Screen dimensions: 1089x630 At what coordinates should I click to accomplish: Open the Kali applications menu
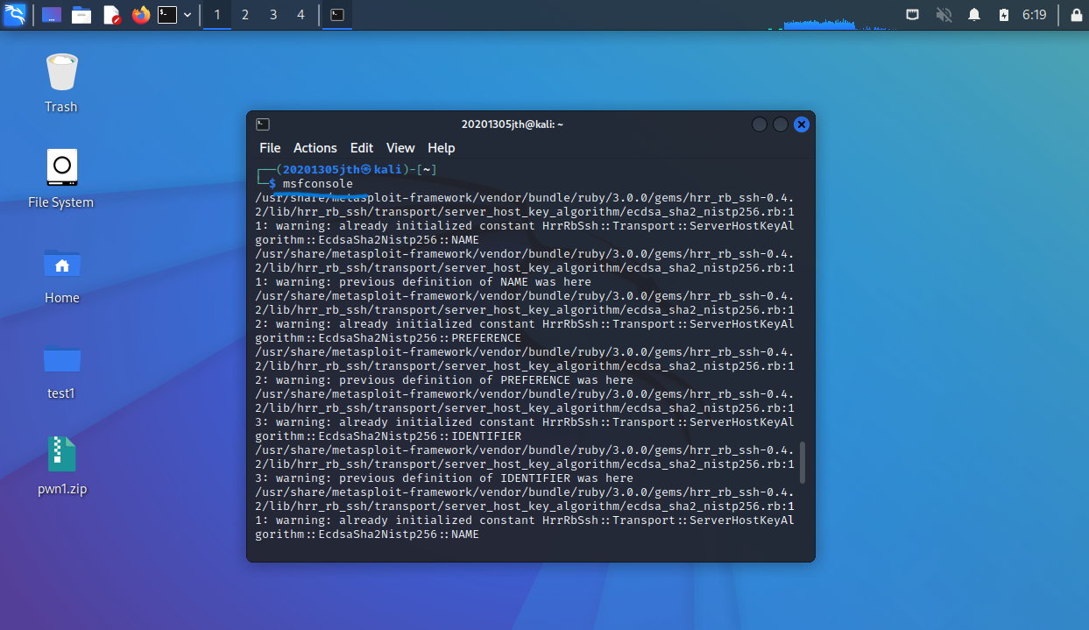coord(14,15)
